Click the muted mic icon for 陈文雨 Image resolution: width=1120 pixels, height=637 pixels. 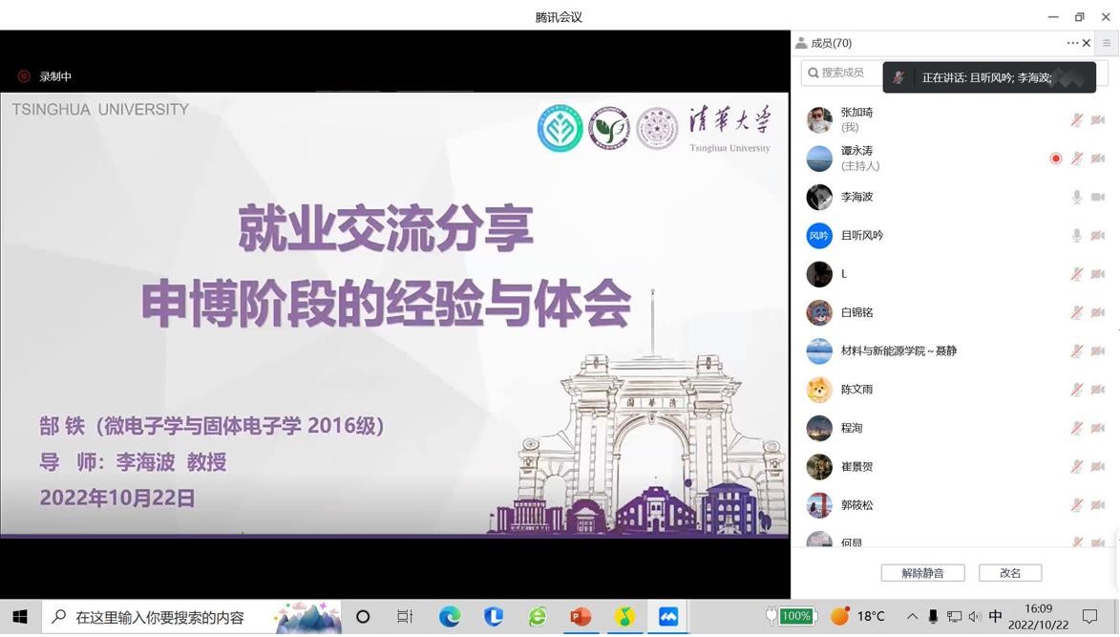click(1076, 390)
